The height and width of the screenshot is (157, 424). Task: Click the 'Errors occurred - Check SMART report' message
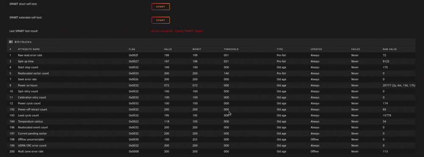click(x=177, y=31)
